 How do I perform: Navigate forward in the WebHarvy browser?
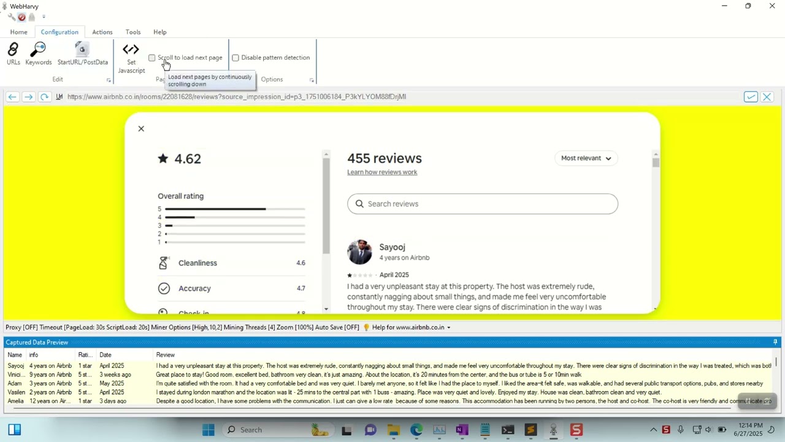coord(28,97)
